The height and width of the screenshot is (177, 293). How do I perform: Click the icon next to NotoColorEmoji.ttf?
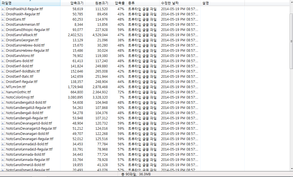click(3, 97)
